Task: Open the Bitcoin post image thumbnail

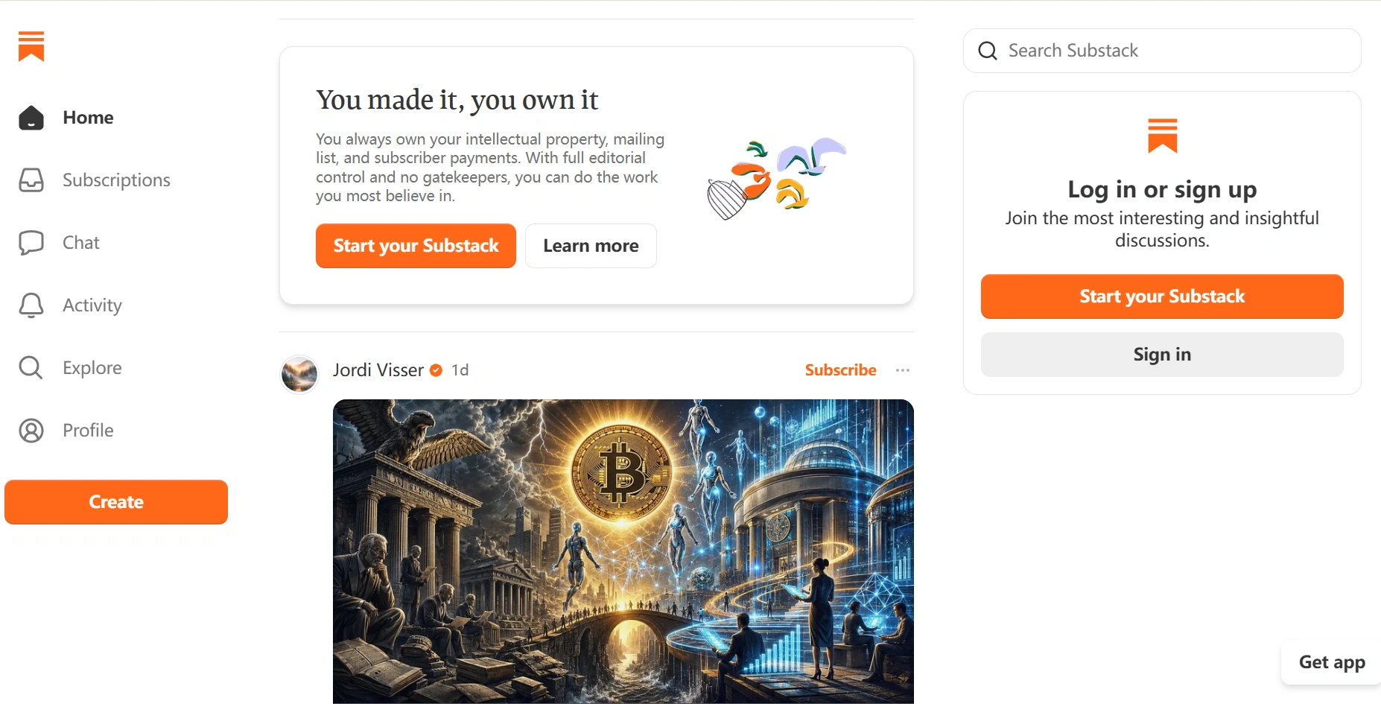Action: tap(623, 551)
